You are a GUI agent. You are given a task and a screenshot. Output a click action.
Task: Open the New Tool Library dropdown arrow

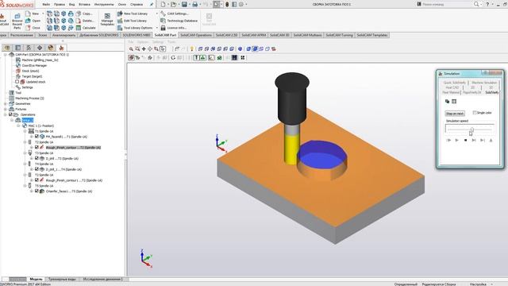(x=157, y=14)
